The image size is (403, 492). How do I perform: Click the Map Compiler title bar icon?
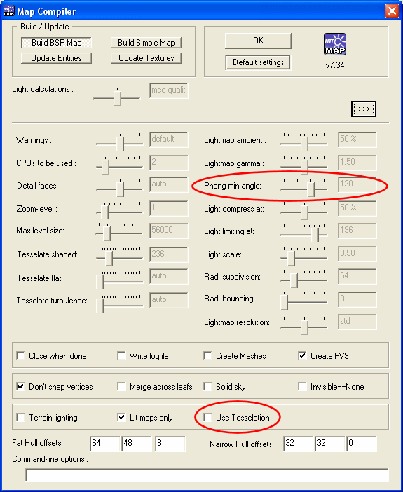tap(8, 11)
